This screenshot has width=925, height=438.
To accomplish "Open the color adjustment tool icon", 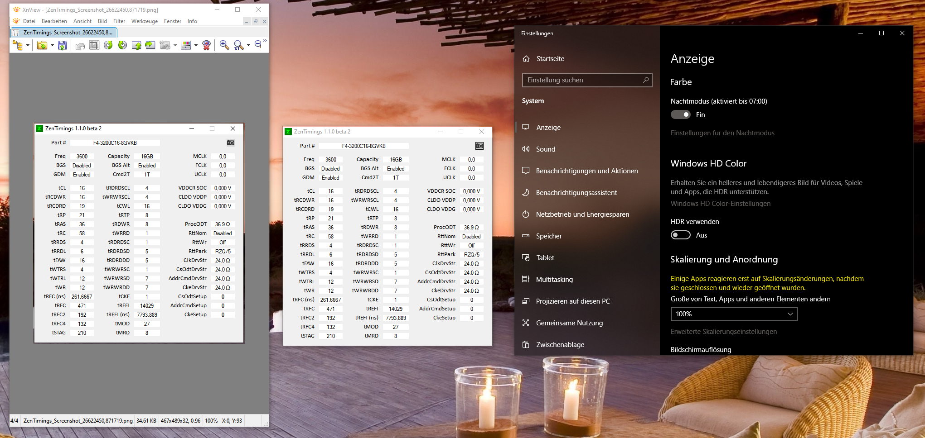I will [x=186, y=45].
